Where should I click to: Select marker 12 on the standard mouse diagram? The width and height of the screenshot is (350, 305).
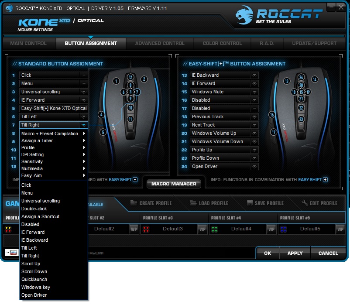tap(130, 77)
